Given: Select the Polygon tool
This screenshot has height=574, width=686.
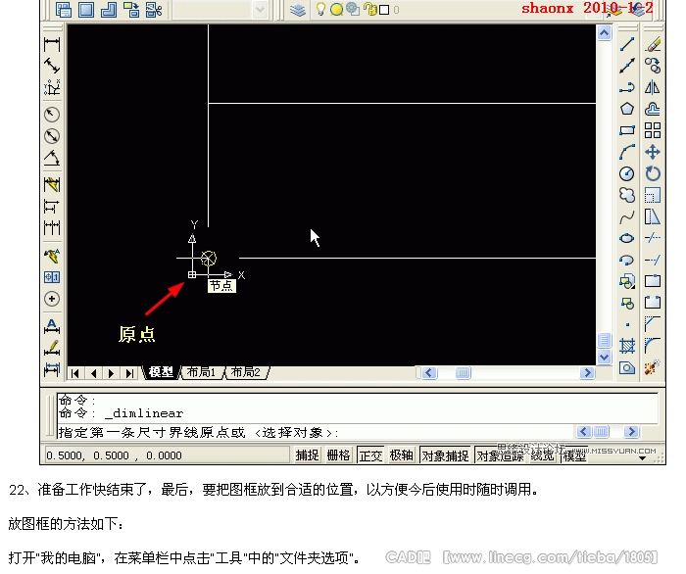Looking at the screenshot, I should pyautogui.click(x=627, y=109).
